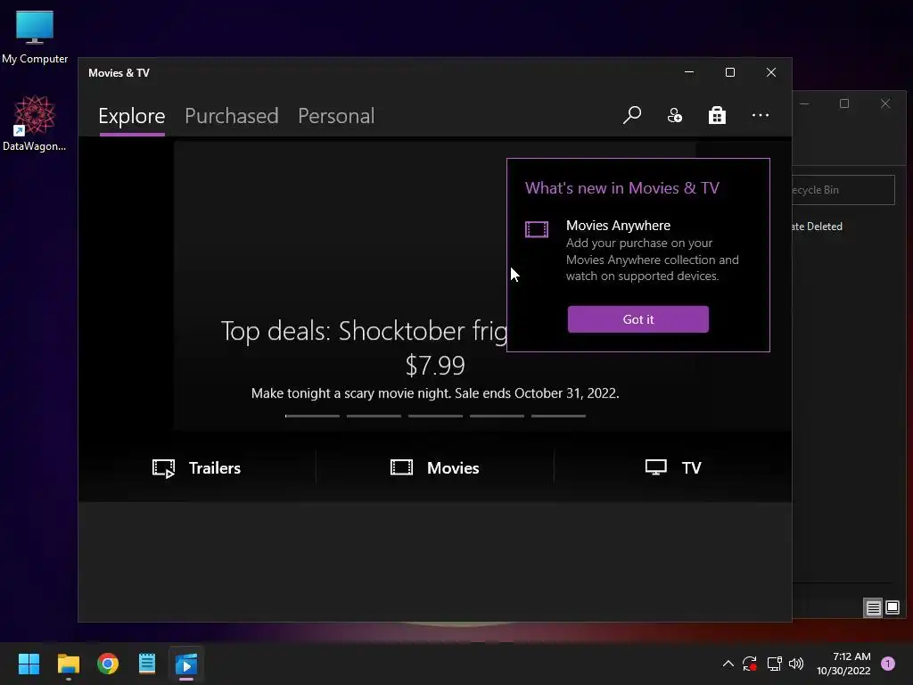Image resolution: width=913 pixels, height=685 pixels.
Task: Select the fifth carousel slide indicator
Action: 558,416
